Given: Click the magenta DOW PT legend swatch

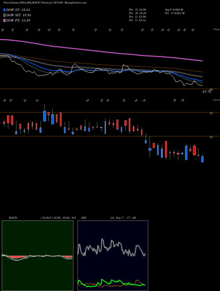Looking at the screenshot, I should (4, 20).
